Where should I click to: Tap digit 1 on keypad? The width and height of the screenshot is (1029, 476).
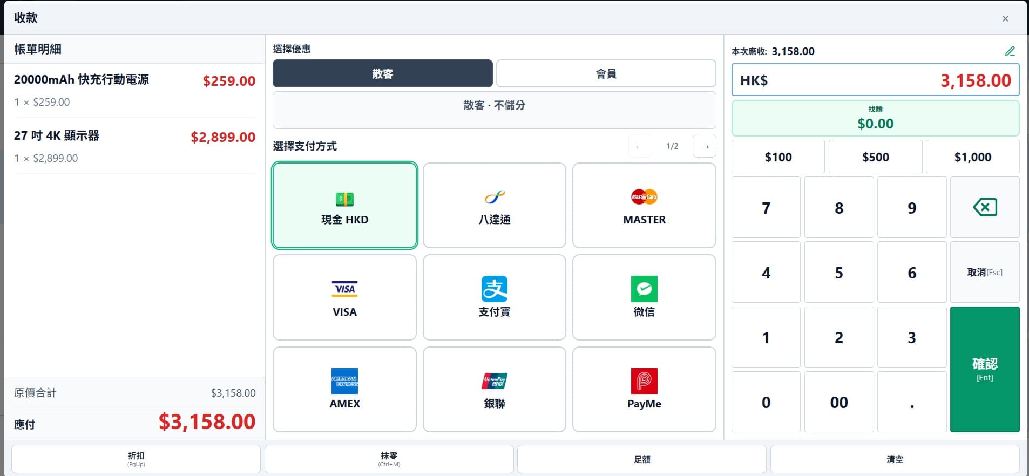(x=766, y=337)
